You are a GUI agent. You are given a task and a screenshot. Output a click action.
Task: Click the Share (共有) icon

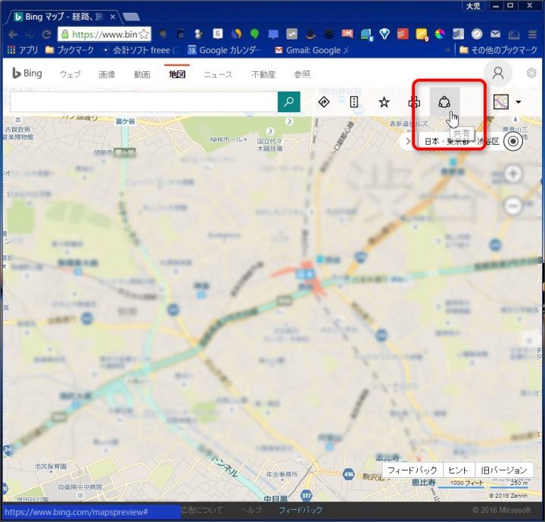click(x=444, y=102)
